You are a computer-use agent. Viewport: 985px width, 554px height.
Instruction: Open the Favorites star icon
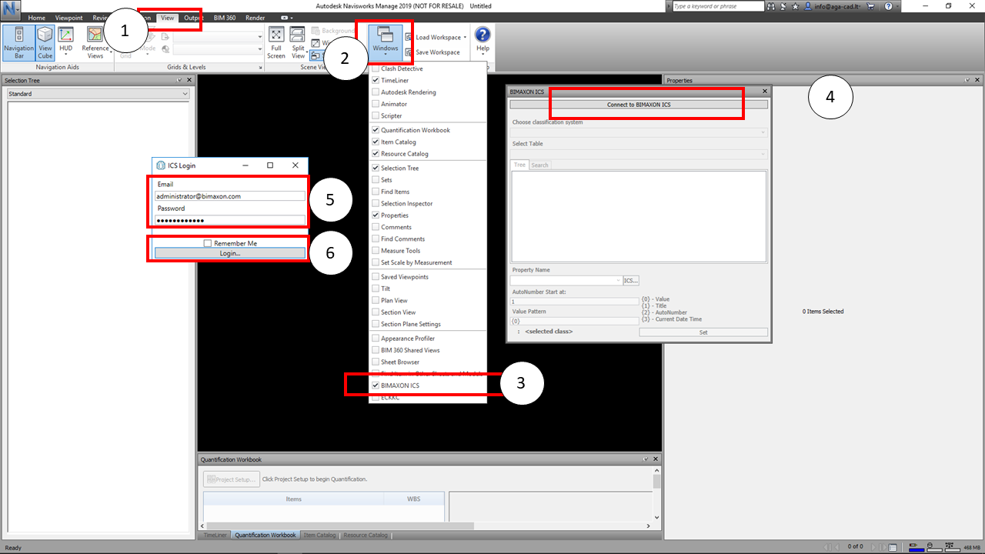click(796, 6)
